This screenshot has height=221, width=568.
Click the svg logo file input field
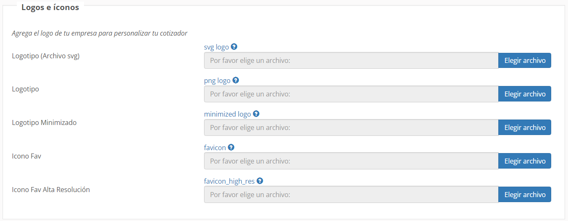pos(351,60)
